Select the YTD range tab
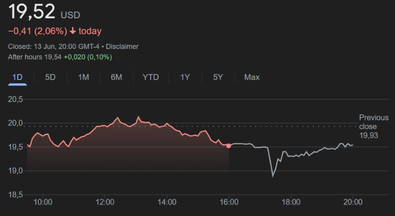The height and width of the screenshot is (216, 395). tap(151, 77)
